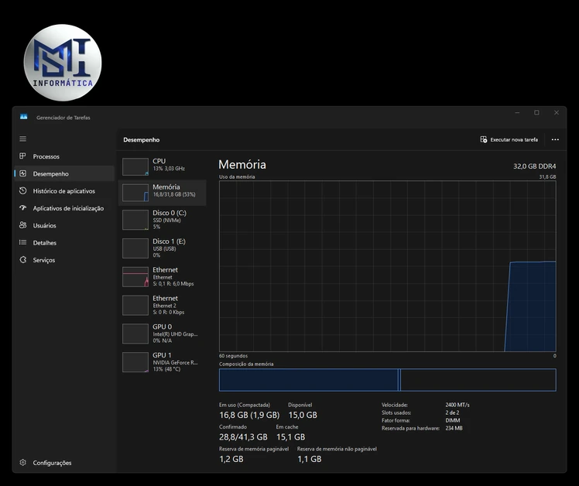The width and height of the screenshot is (579, 486).
Task: Click the 32,0 GB DDR4 label
Action: point(534,166)
